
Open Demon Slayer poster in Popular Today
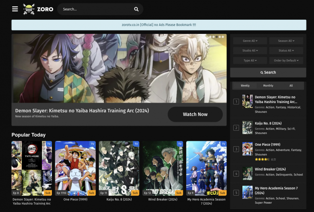tap(32, 168)
